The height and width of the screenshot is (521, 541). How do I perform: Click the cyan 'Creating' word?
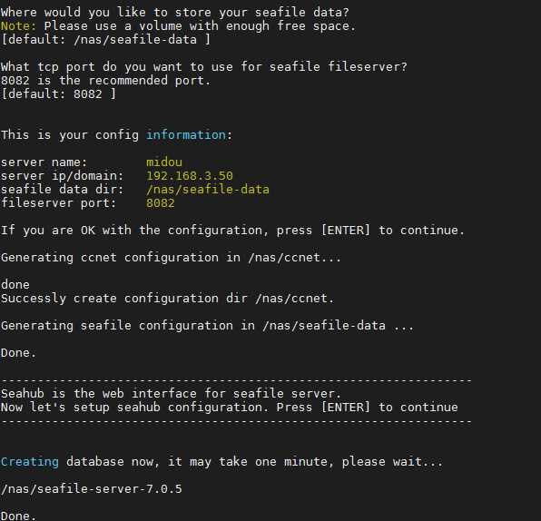coord(30,462)
